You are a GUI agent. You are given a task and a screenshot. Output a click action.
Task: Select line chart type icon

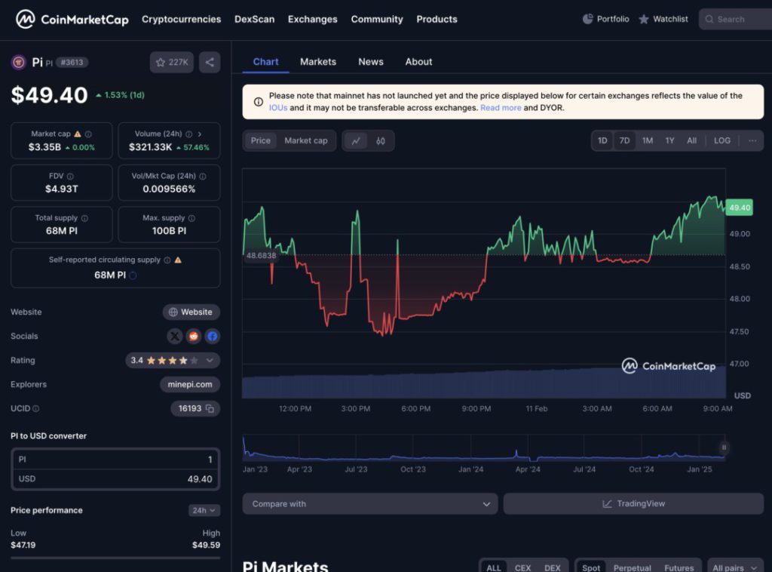(x=356, y=141)
